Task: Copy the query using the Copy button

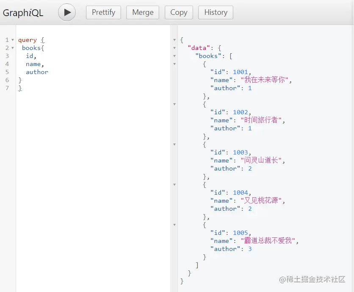Action: [179, 12]
